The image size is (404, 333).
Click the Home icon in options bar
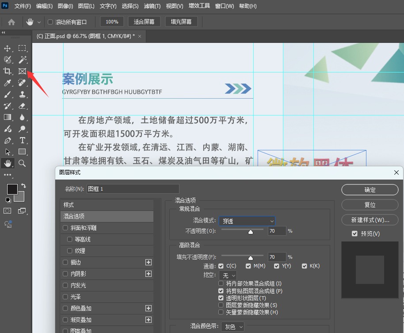[11, 22]
